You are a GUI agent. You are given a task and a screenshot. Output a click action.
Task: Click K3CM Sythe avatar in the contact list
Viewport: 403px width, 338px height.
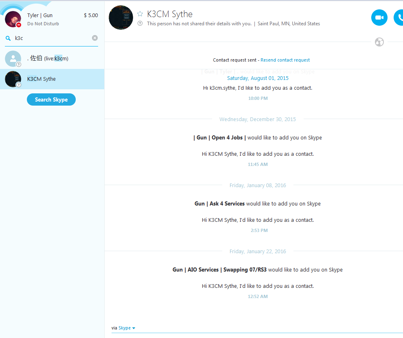pyautogui.click(x=13, y=79)
